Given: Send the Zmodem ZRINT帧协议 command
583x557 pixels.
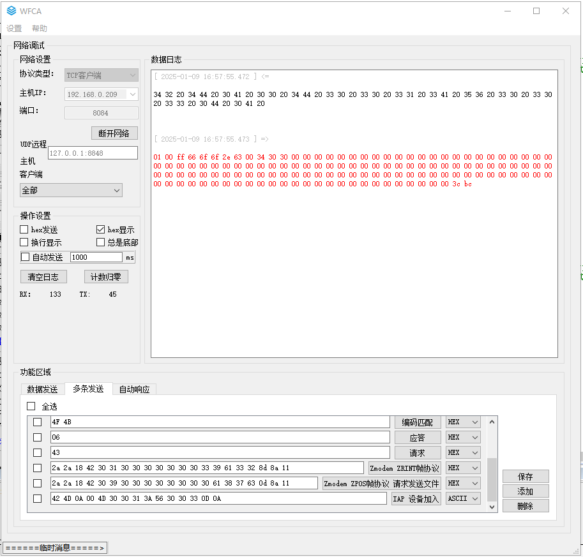Looking at the screenshot, I should [404, 468].
